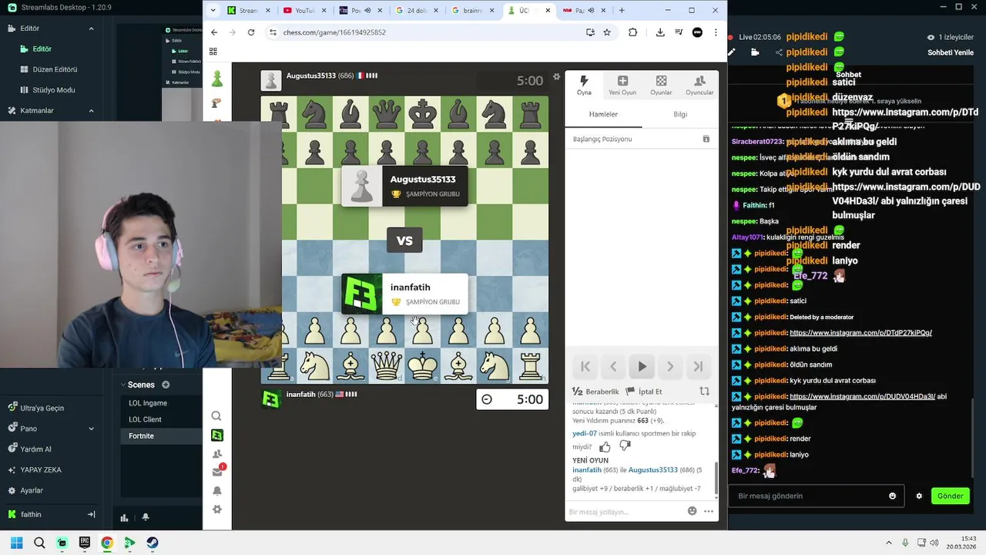Open notifications bell in chess.com sidebar
The height and width of the screenshot is (555, 986).
pos(217,491)
